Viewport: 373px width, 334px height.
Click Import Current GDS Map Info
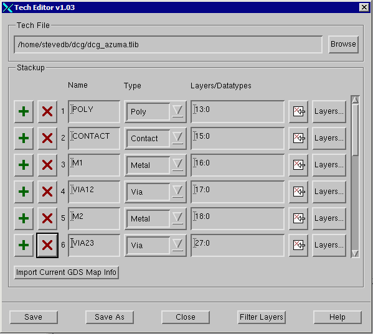pyautogui.click(x=66, y=272)
